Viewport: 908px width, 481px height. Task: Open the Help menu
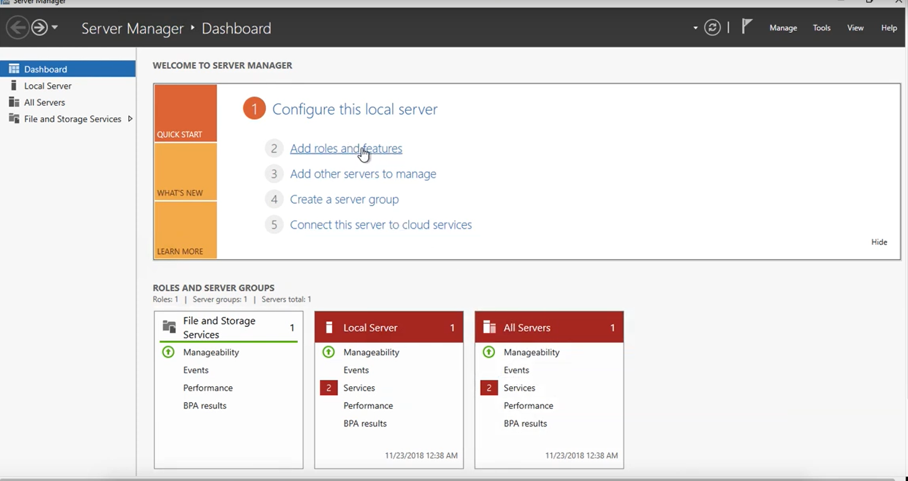(889, 28)
